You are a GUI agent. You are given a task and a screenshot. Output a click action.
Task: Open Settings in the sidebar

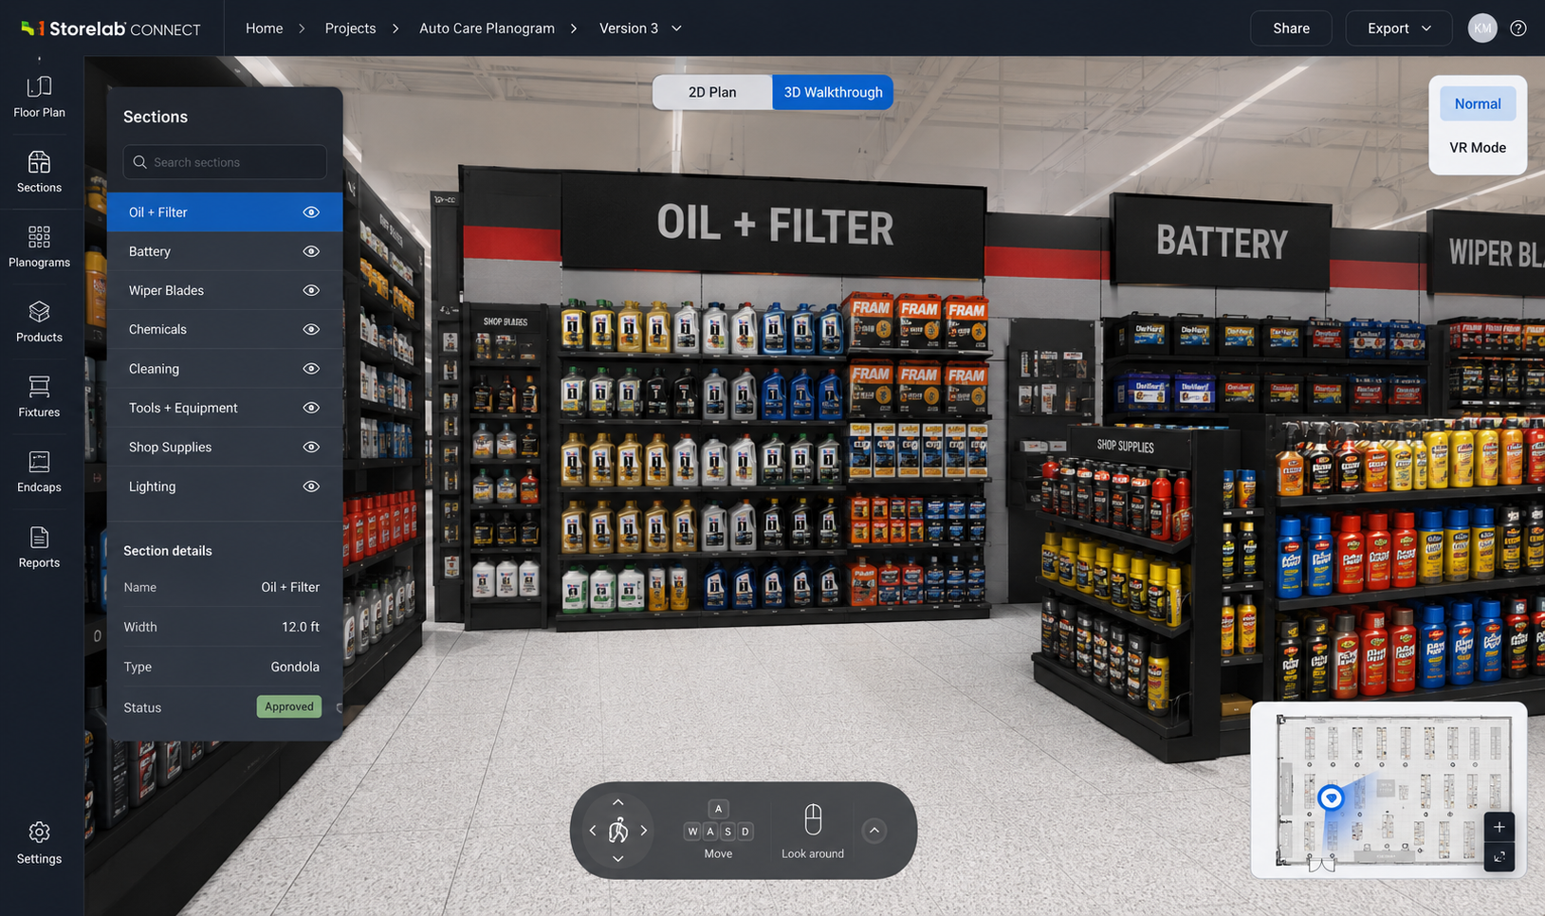coord(39,843)
